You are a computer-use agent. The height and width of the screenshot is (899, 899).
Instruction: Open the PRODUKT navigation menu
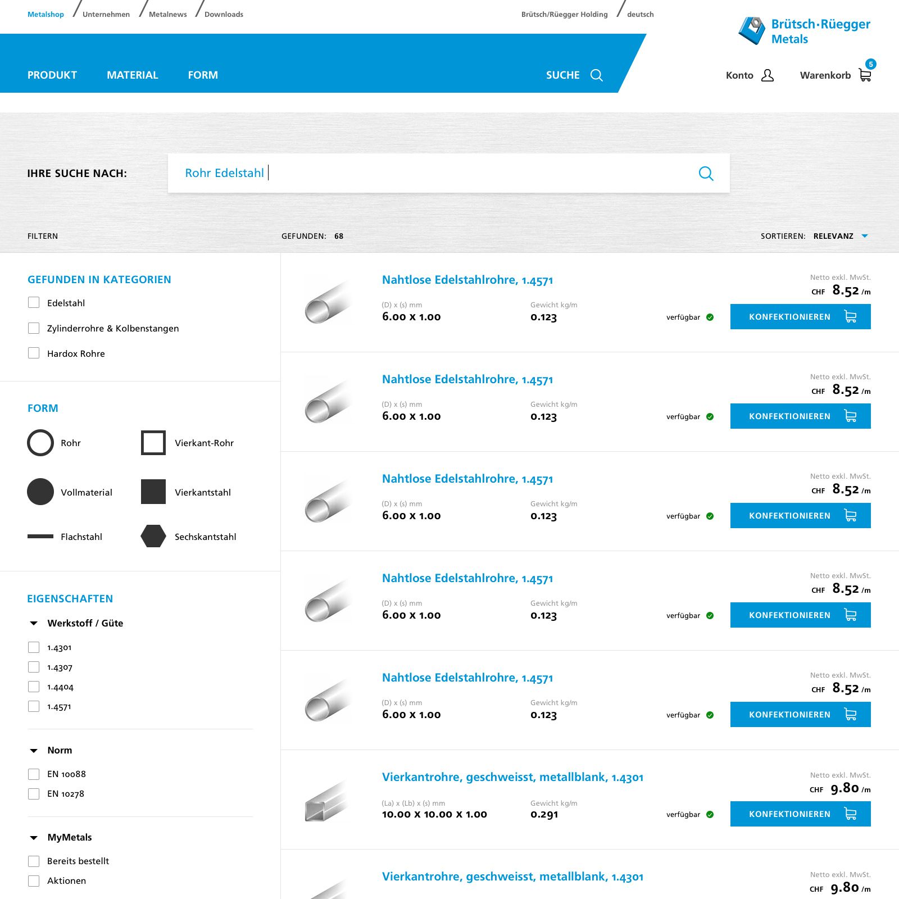(52, 75)
